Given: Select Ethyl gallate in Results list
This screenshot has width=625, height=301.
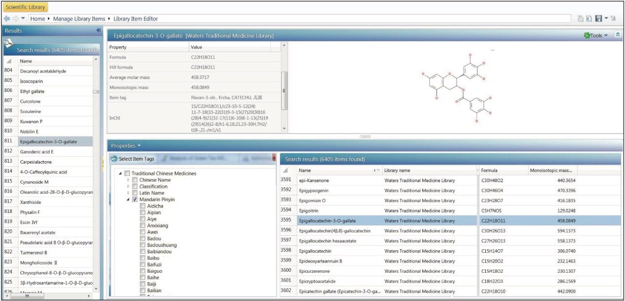Looking at the screenshot, I should (48, 91).
